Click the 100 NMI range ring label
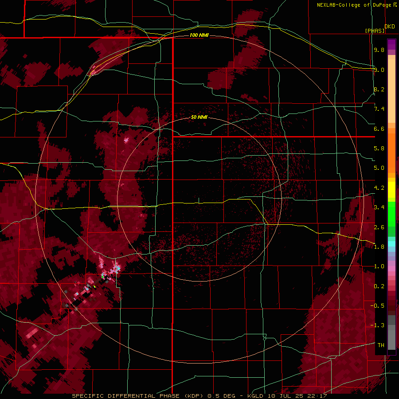 199,35
